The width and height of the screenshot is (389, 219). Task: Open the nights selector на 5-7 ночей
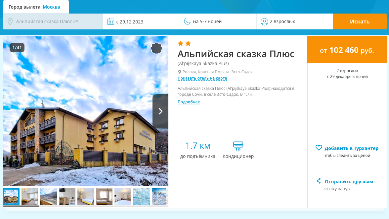218,21
